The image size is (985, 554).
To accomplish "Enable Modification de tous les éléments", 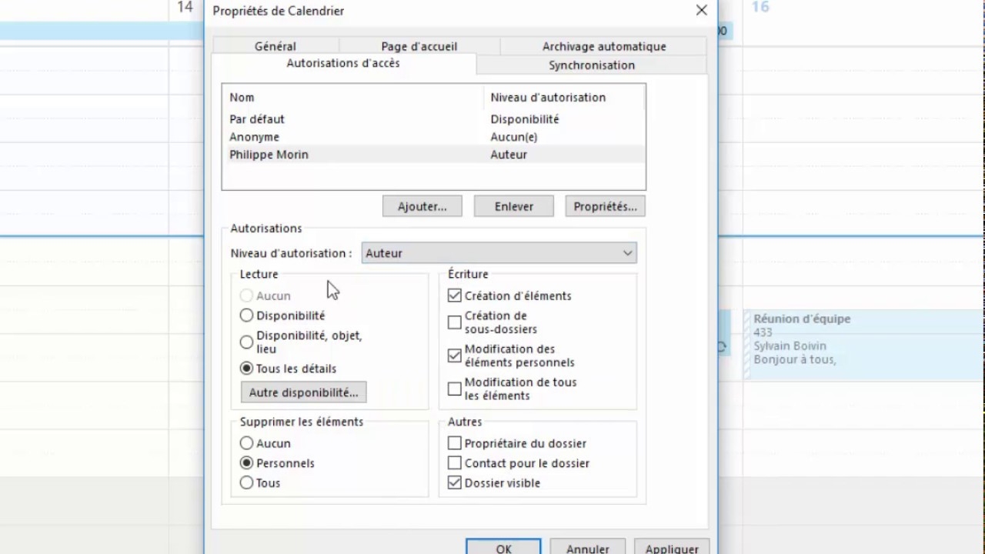I will tap(454, 389).
